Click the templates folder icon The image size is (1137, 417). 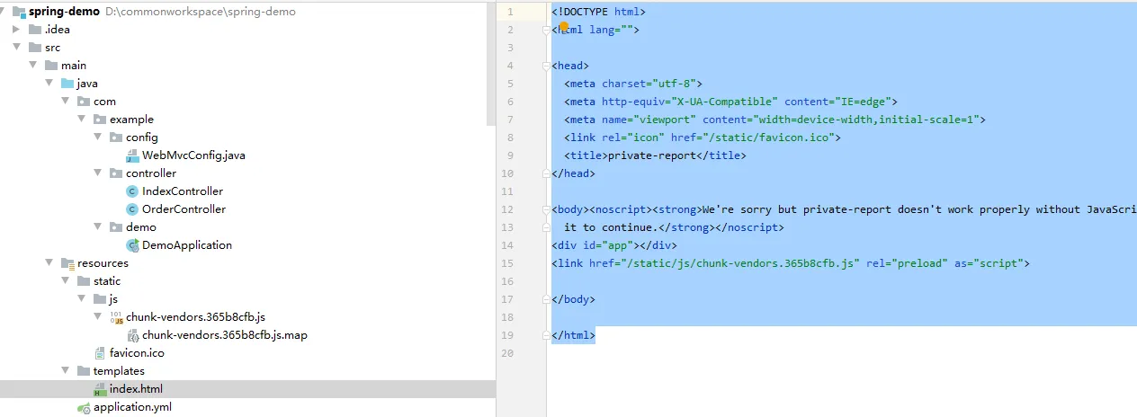(84, 371)
